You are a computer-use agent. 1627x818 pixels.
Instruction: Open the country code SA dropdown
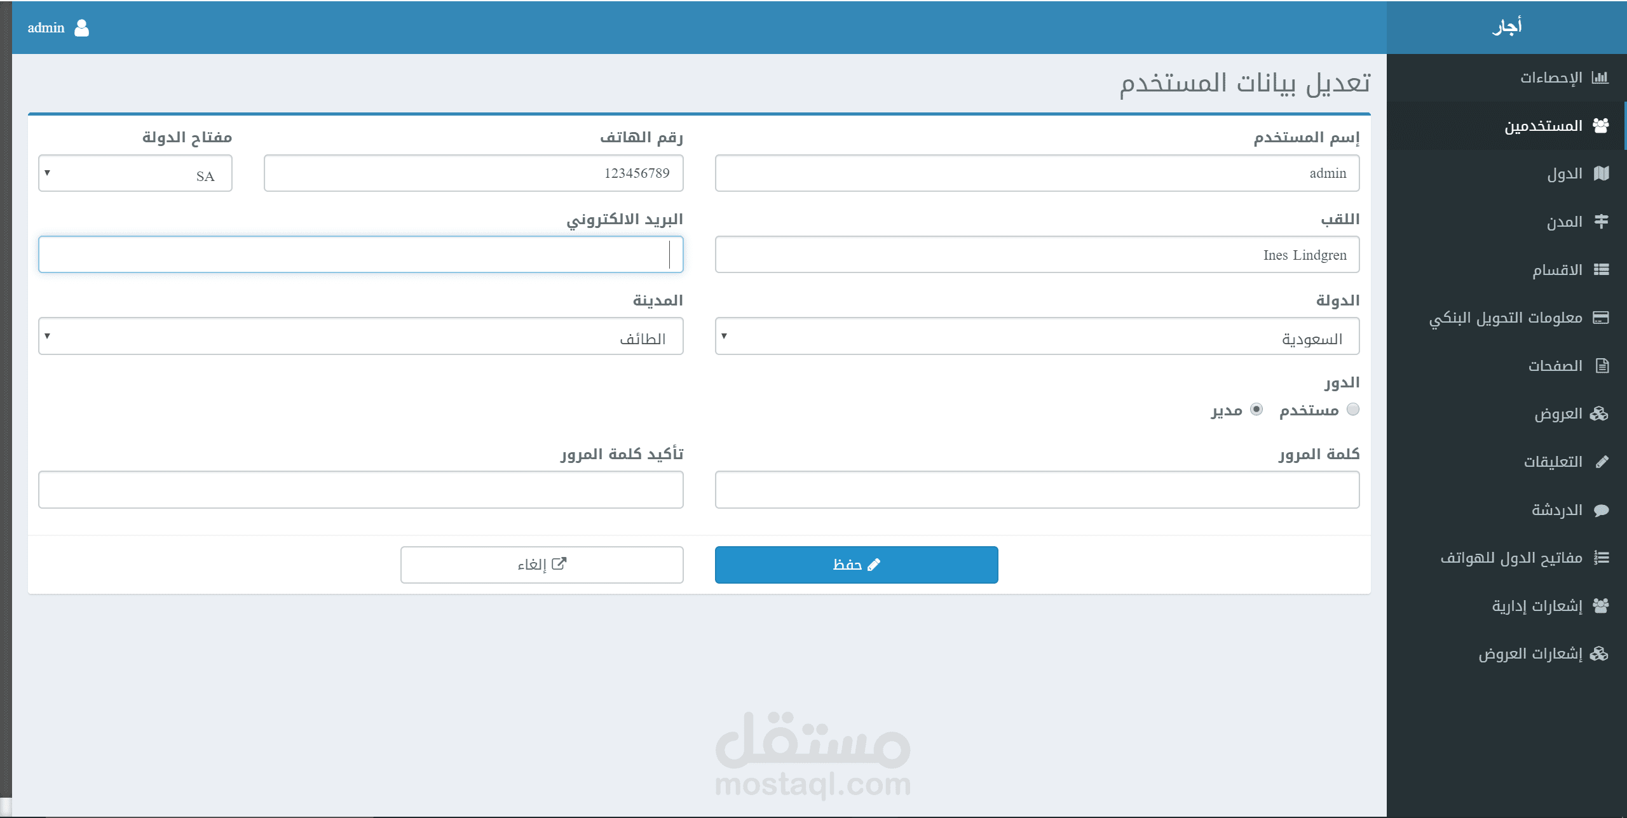[x=135, y=173]
